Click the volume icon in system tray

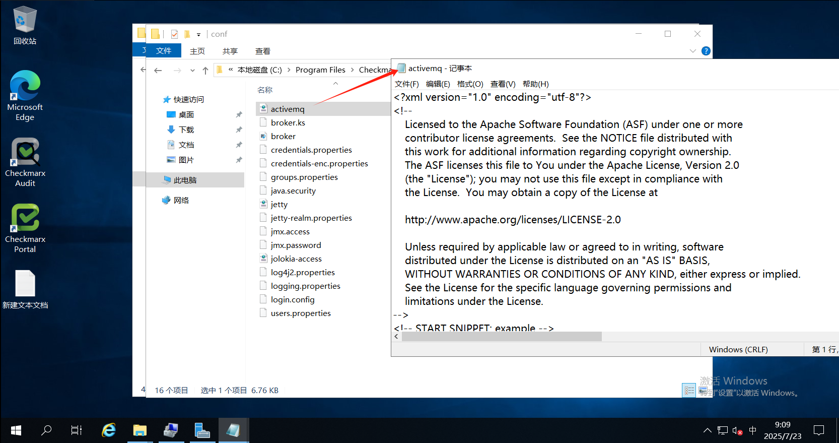(x=737, y=431)
